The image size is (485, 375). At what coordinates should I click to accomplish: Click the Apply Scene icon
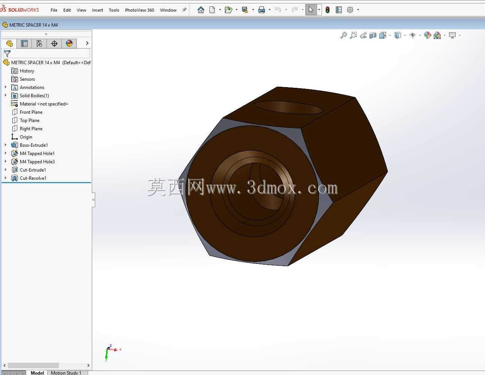pos(437,35)
